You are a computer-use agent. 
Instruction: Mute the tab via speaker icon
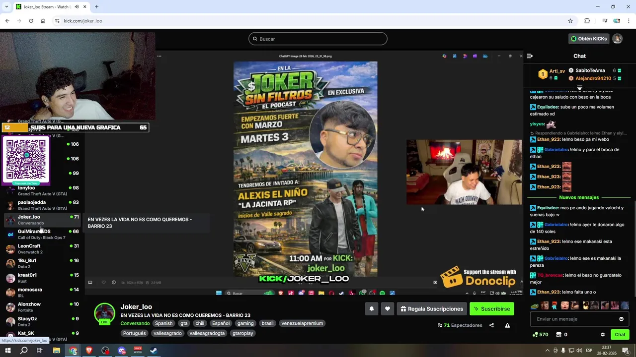coord(76,7)
